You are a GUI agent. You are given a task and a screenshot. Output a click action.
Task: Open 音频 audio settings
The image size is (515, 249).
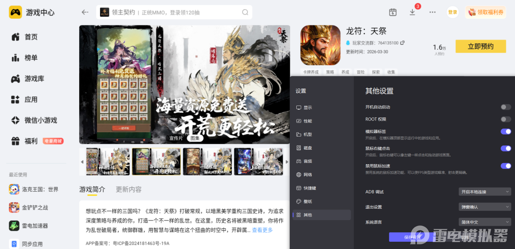(322, 161)
